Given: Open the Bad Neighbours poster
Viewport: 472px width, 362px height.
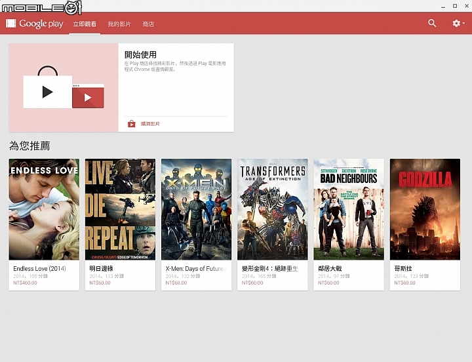Looking at the screenshot, I should 349,209.
